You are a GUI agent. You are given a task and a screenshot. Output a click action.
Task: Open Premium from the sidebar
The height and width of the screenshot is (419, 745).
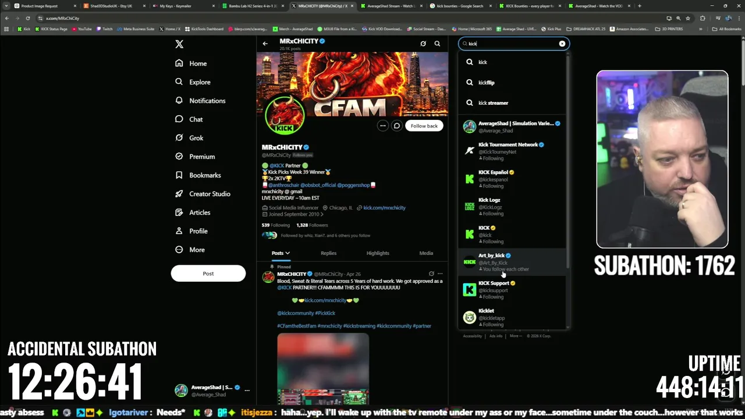coord(194,157)
